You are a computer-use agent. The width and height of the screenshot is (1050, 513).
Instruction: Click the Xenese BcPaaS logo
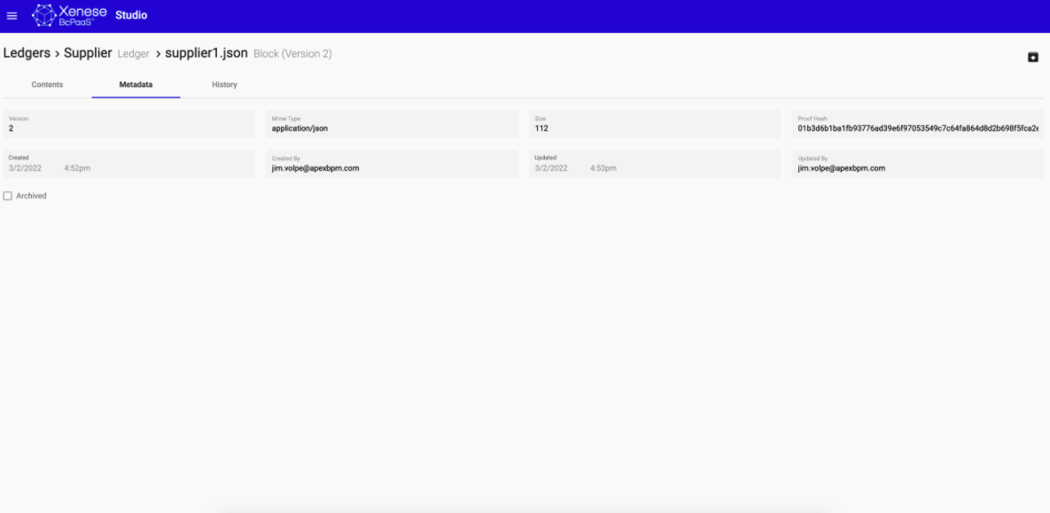pyautogui.click(x=70, y=15)
